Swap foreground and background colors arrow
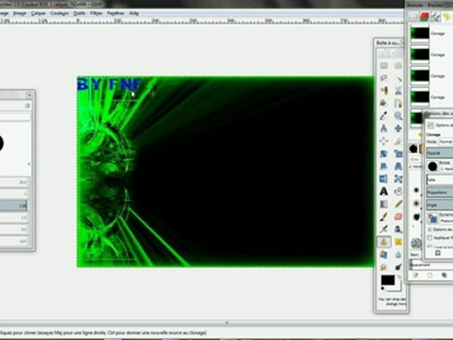Viewport: 453px width, 340px height. (400, 277)
